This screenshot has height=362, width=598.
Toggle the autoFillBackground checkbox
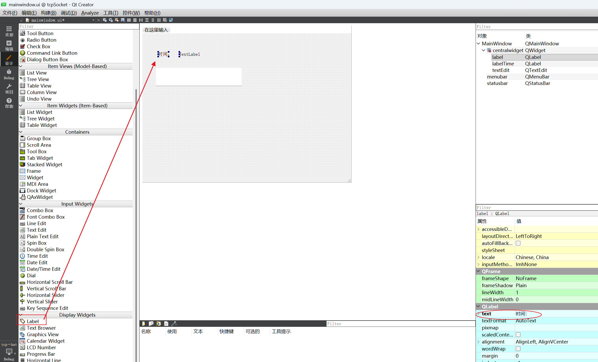pos(518,243)
